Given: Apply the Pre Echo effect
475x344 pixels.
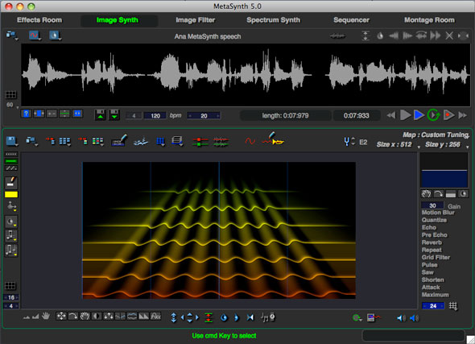Looking at the screenshot, I should (x=435, y=235).
